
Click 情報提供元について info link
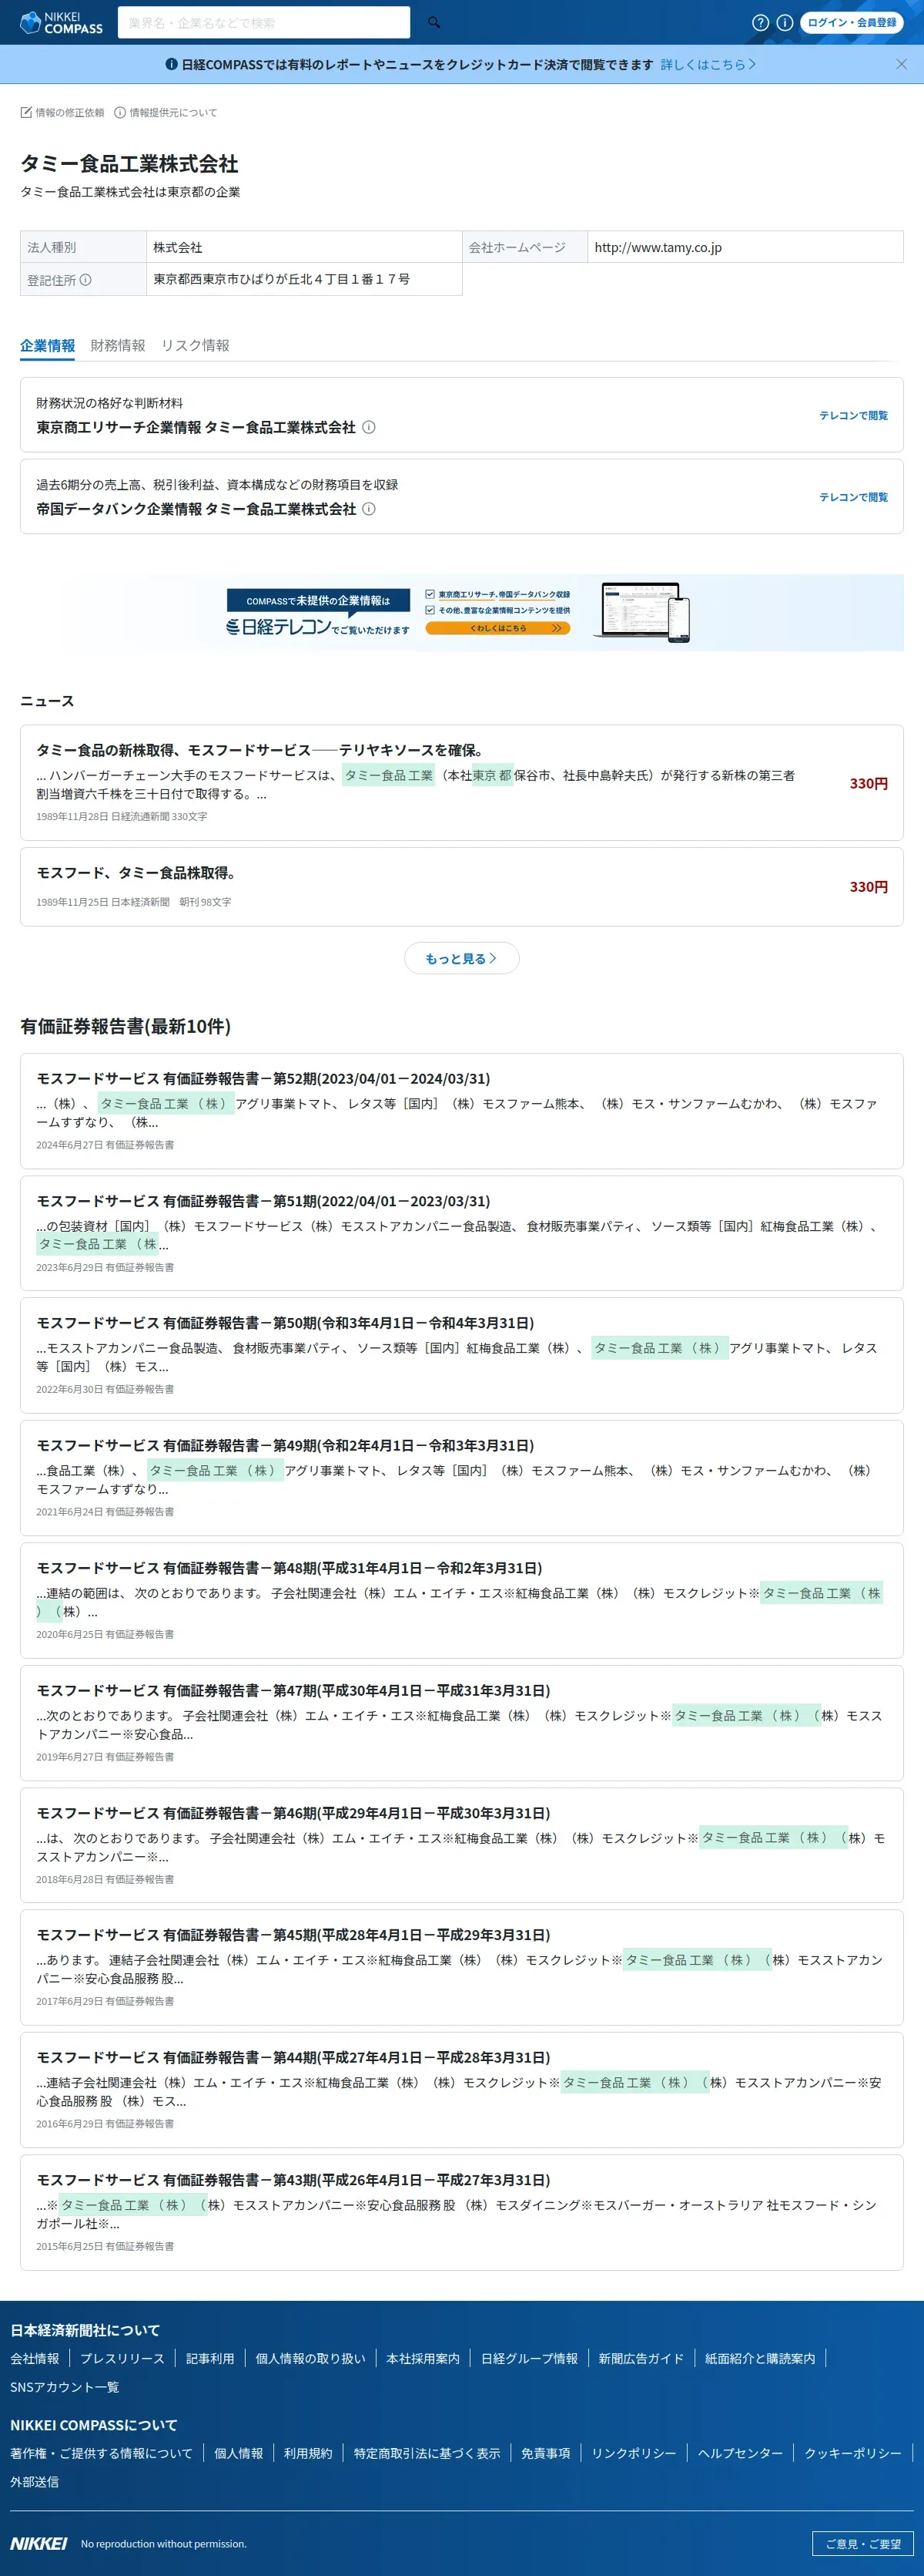pos(166,112)
